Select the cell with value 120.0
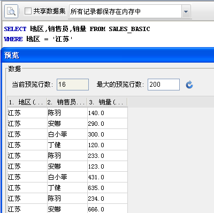214x213 pixels. click(108, 145)
